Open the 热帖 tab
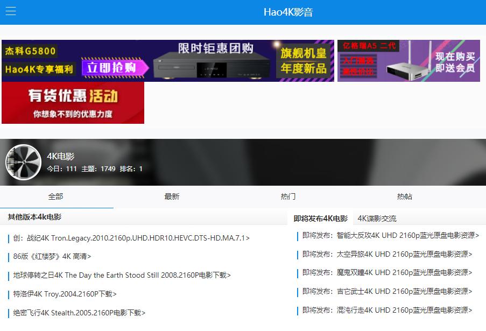The width and height of the screenshot is (486, 331). [404, 196]
